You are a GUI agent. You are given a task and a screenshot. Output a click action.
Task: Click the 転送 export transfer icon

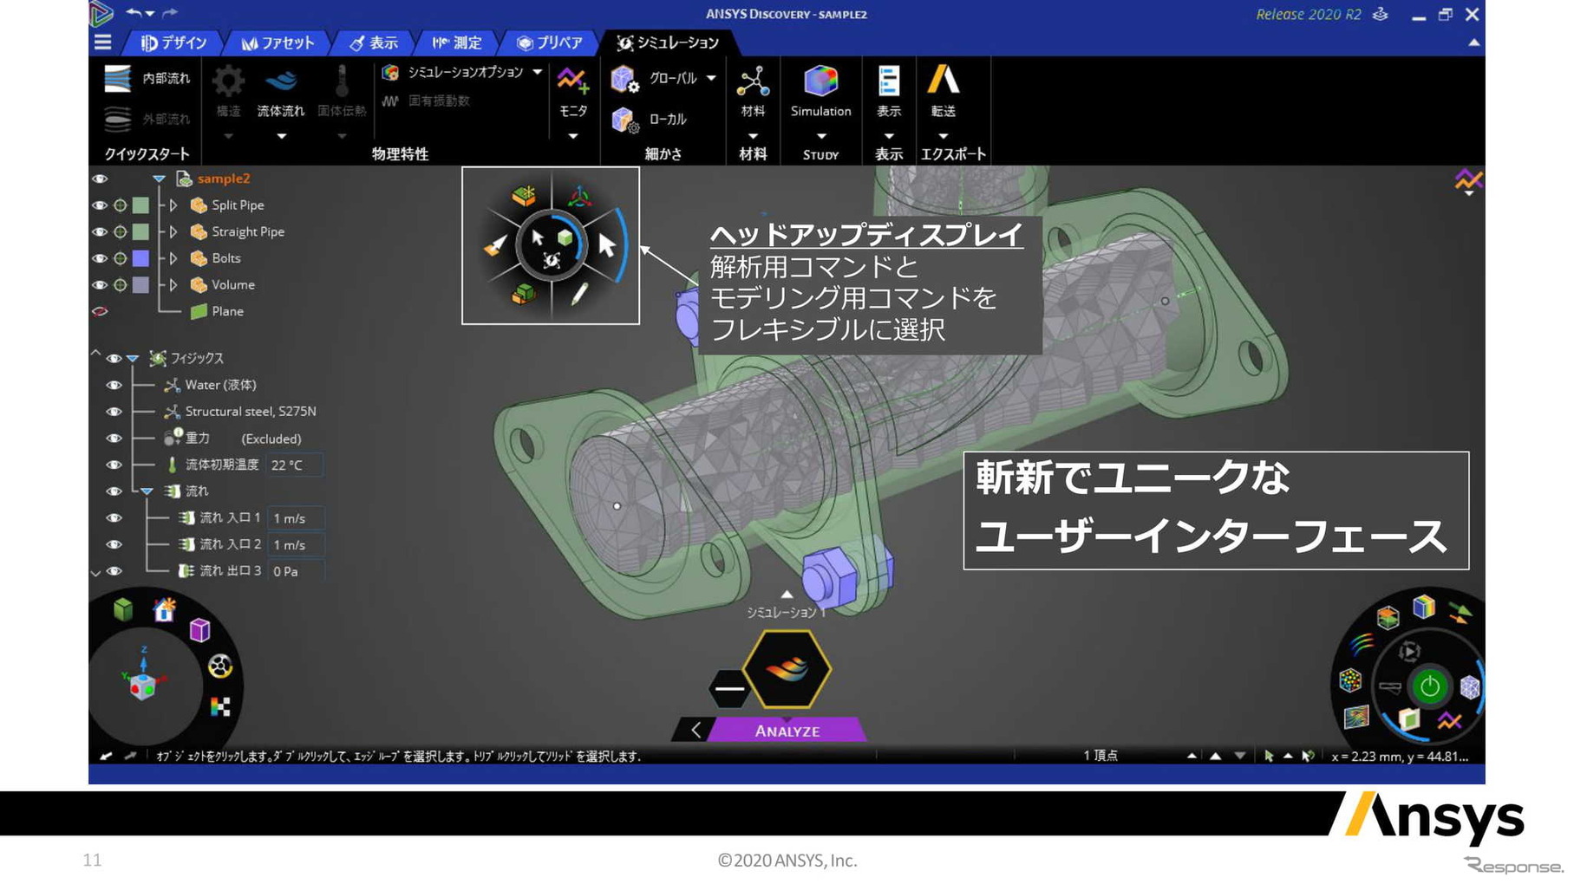(x=943, y=81)
